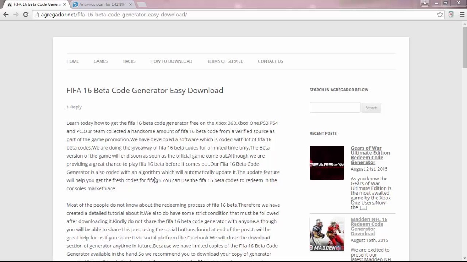Screen dimensions: 467x262
Task: Click the 'August 21st, 2015' post date
Action: [369, 169]
